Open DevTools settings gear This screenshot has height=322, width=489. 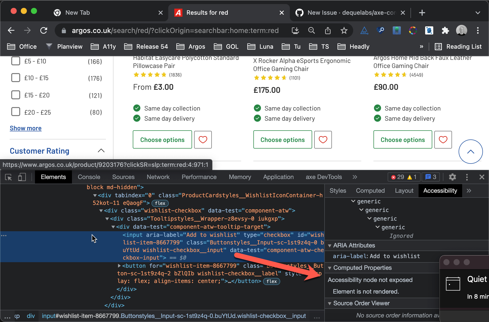tap(453, 177)
